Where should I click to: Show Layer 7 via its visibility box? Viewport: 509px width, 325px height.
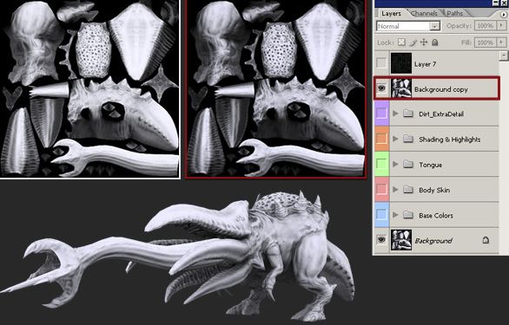[x=381, y=63]
